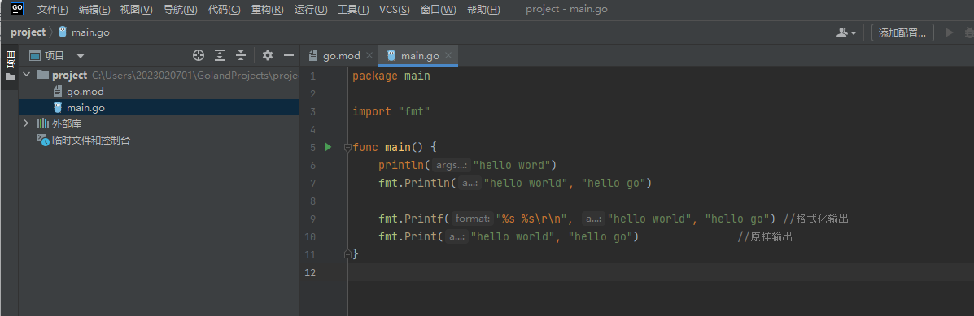Click the file icon on go.mod editor tab

[313, 56]
